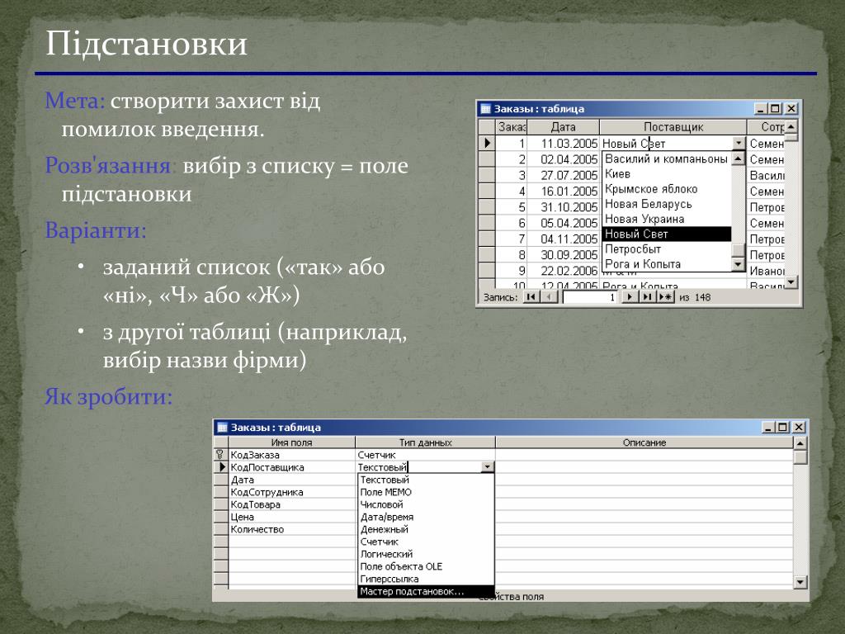Viewport: 845px width, 634px height.
Task: Select Мастер подстановок… from the list
Action: [x=426, y=591]
